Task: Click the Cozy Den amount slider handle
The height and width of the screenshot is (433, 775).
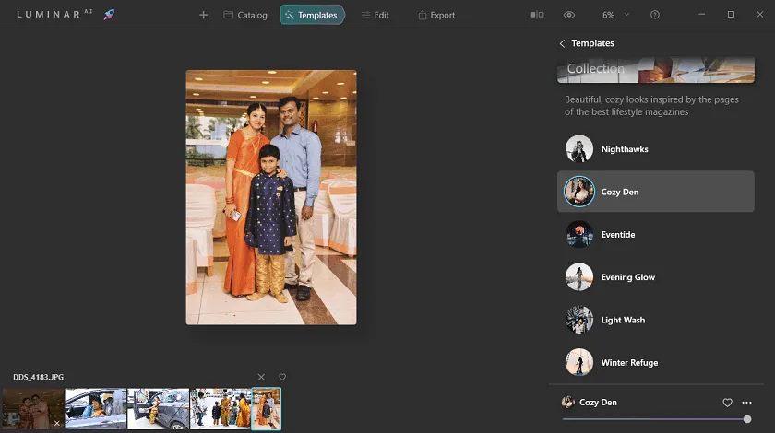Action: (x=747, y=419)
